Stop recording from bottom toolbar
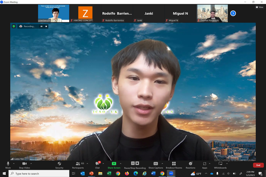266x177 pixels. [137, 163]
